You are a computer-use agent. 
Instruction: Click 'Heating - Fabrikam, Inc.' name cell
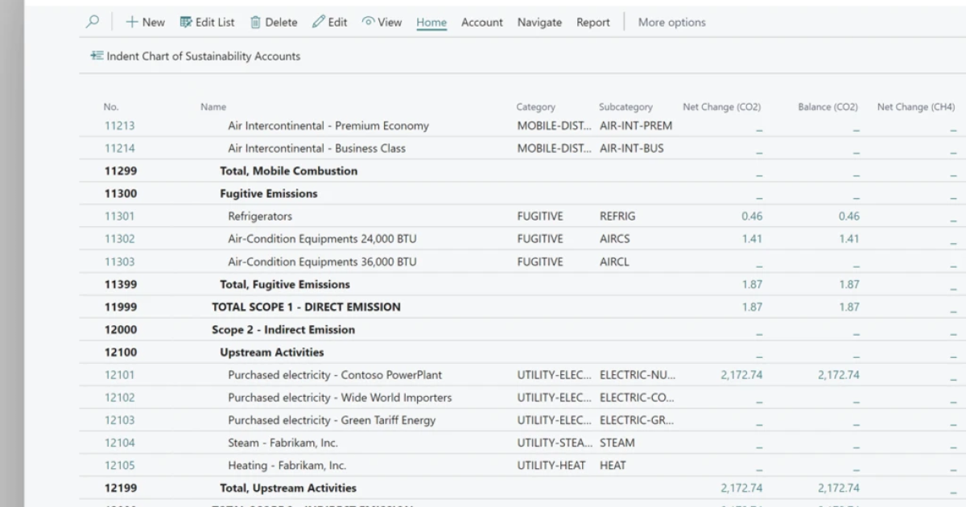click(287, 465)
